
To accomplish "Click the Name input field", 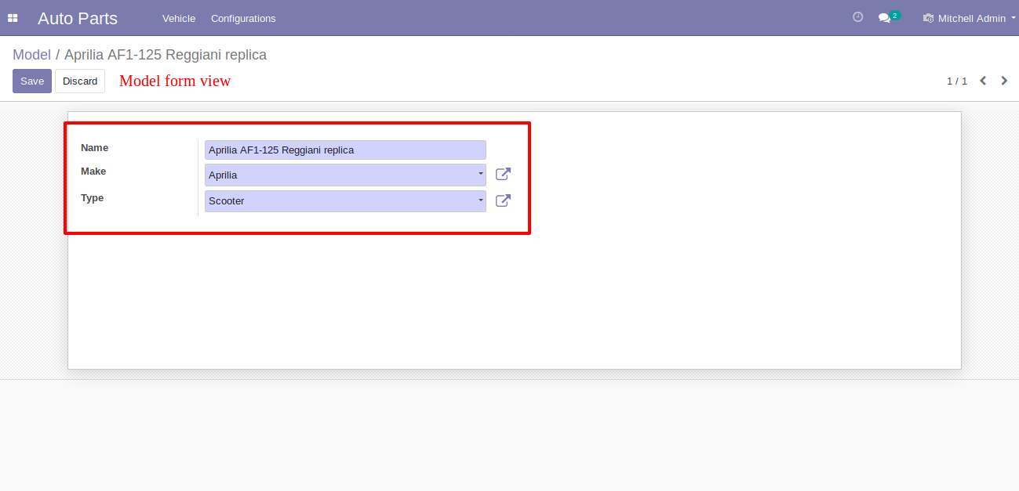I will (345, 150).
